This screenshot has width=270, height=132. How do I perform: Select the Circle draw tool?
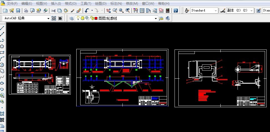pyautogui.click(x=2, y=65)
